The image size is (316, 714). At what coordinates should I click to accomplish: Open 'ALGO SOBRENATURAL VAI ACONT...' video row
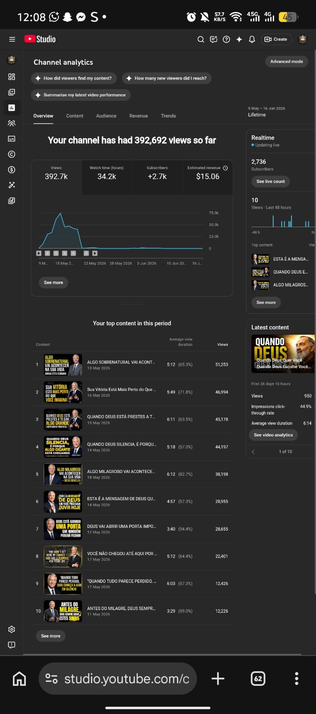point(132,365)
